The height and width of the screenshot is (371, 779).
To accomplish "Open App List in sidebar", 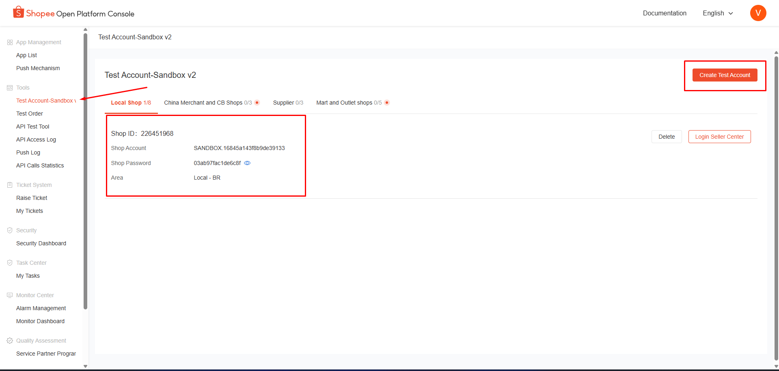I will pos(26,55).
